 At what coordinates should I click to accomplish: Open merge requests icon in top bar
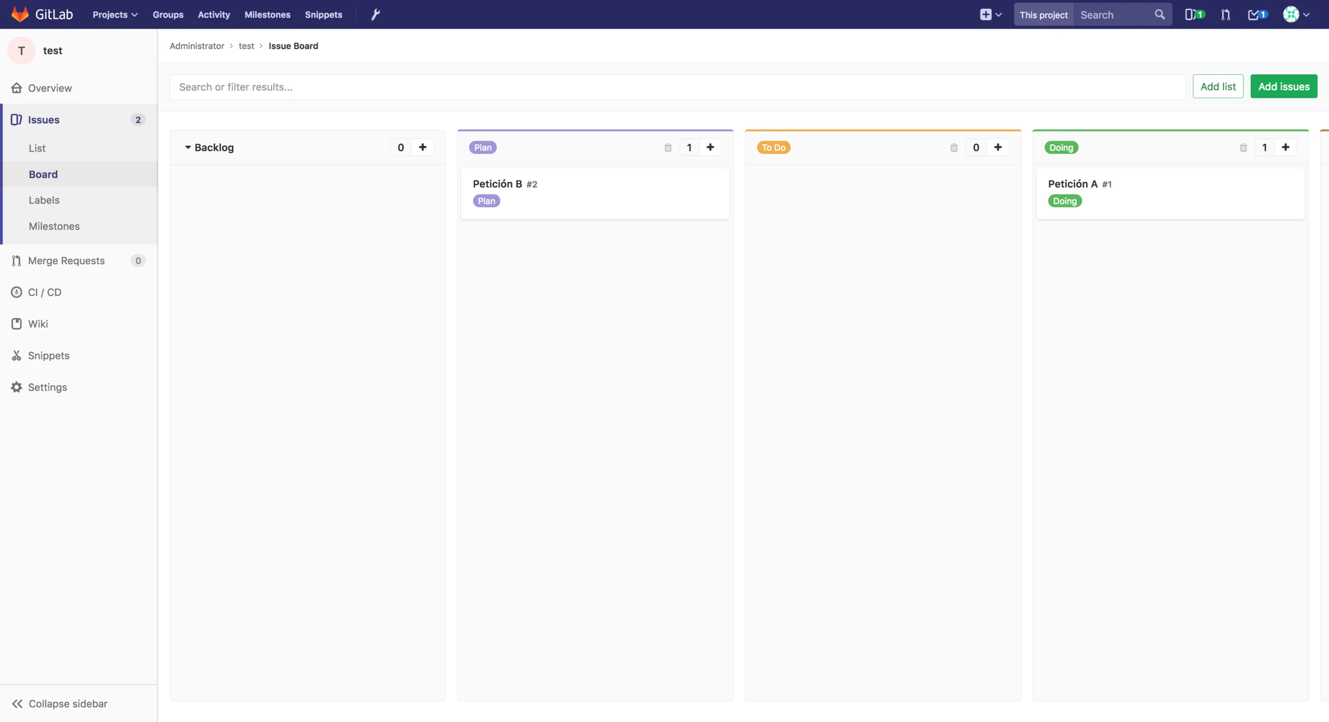pos(1226,15)
